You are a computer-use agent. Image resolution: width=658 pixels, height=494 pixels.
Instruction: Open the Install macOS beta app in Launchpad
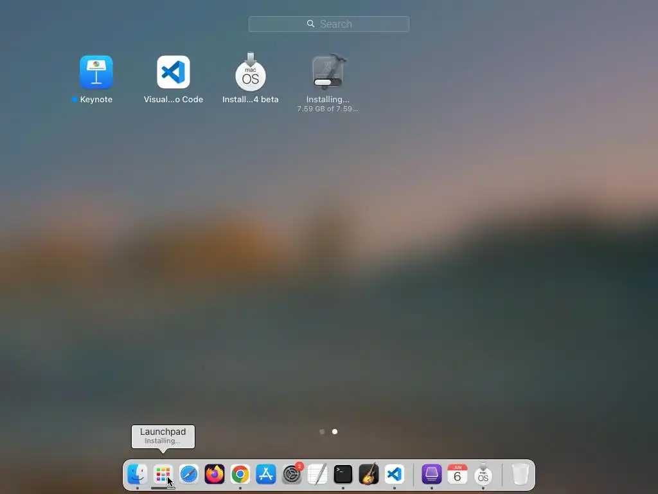pyautogui.click(x=251, y=72)
